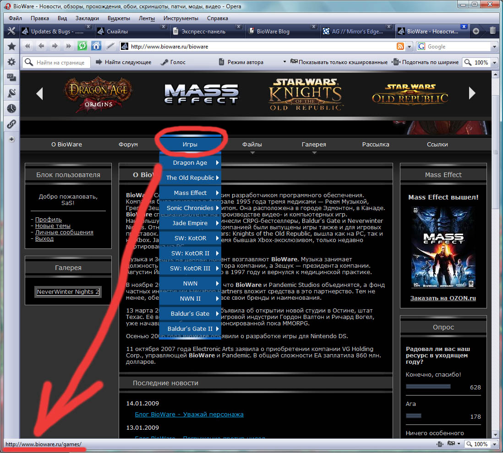The width and height of the screenshot is (503, 453).
Task: Open the address bar history dropdown
Action: click(x=410, y=47)
